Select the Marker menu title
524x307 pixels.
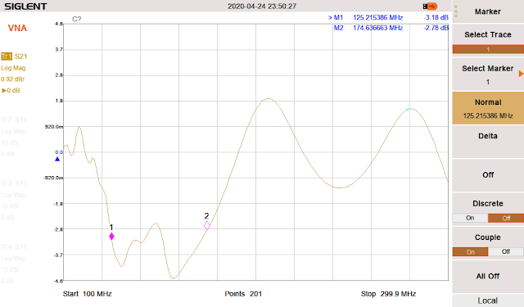pyautogui.click(x=488, y=11)
